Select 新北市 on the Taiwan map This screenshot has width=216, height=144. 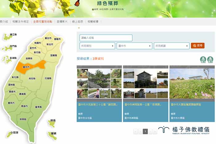(50, 44)
